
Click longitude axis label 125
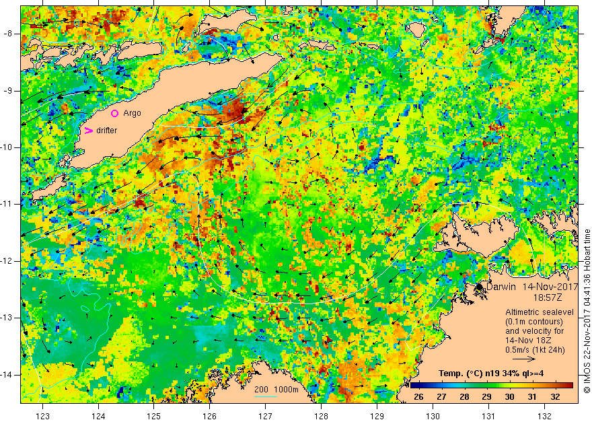(x=153, y=416)
